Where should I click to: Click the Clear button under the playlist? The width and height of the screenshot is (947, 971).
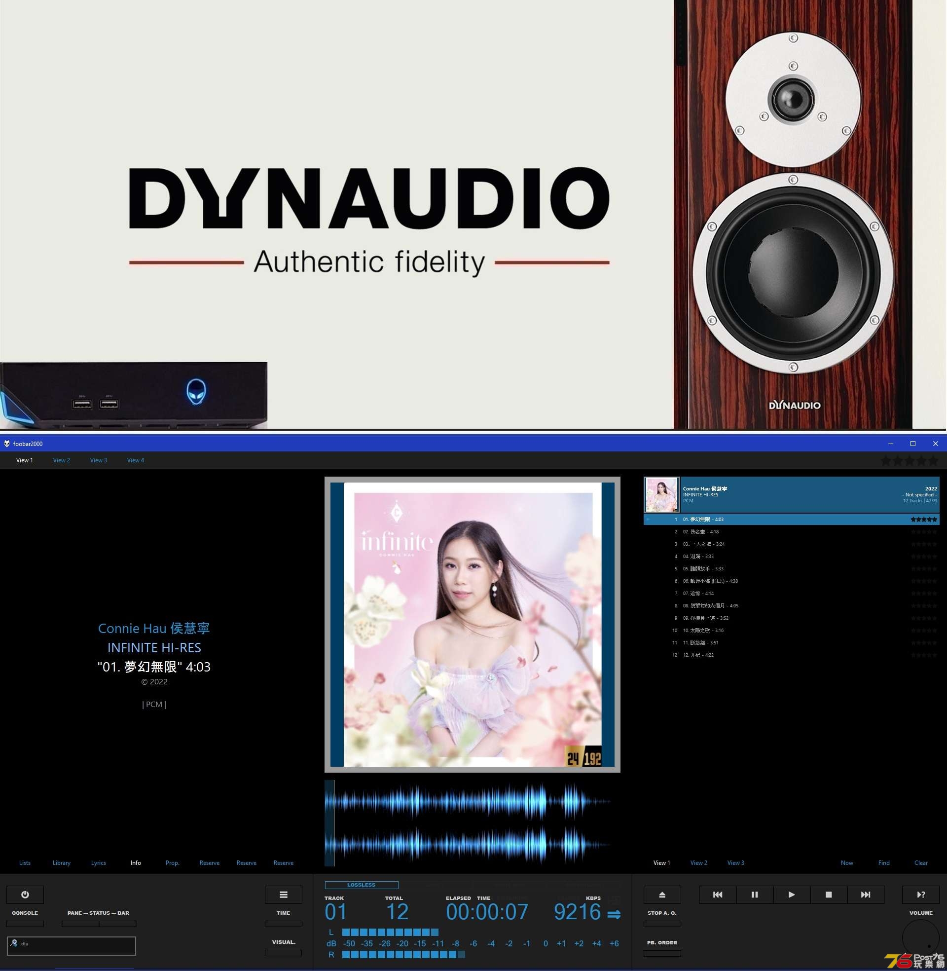pyautogui.click(x=921, y=863)
